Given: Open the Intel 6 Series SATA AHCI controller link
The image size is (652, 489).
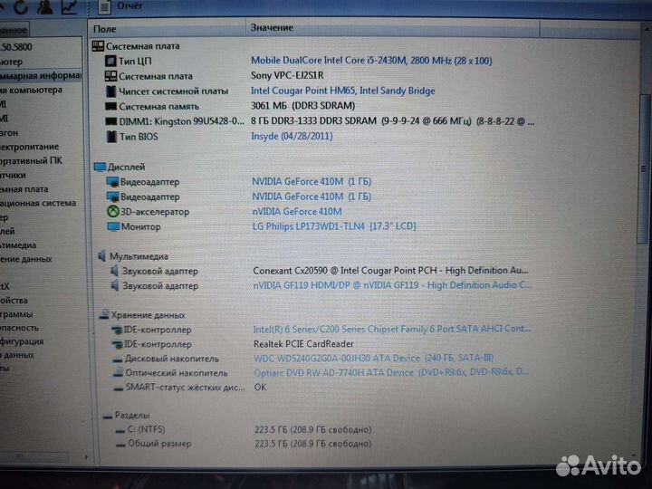Looking at the screenshot, I should (392, 329).
